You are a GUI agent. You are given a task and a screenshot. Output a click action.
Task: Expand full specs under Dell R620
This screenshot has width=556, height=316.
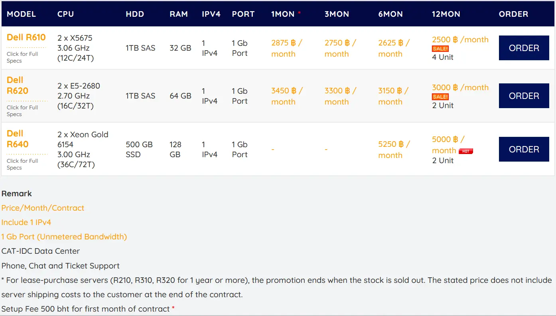[22, 111]
